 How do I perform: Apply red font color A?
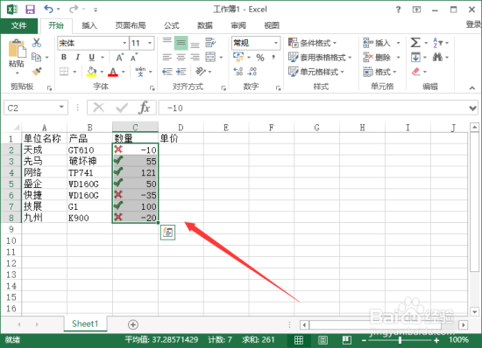[x=113, y=72]
